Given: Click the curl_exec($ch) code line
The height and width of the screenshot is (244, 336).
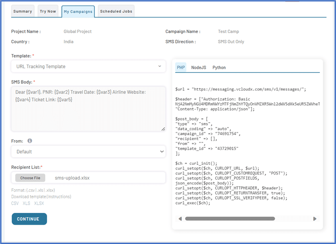Looking at the screenshot, I should (193, 203).
